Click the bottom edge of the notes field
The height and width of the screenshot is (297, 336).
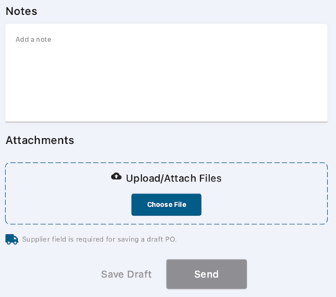[166, 121]
